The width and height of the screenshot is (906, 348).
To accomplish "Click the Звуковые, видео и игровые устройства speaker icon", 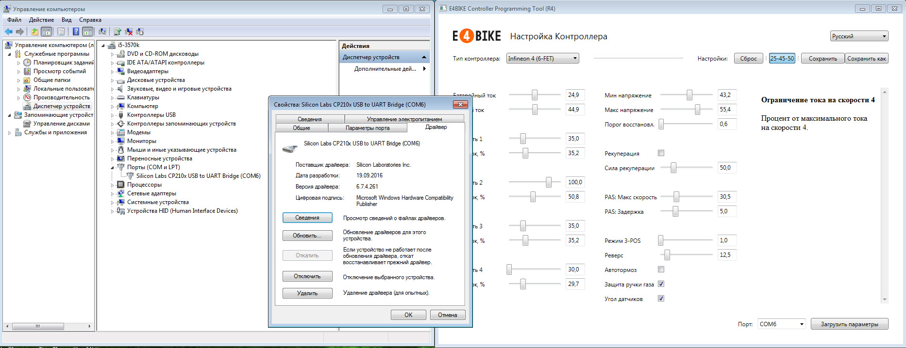I will tap(121, 89).
